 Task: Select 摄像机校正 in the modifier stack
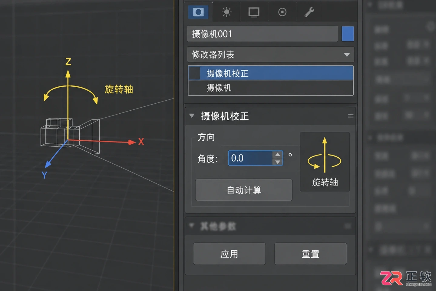click(271, 73)
